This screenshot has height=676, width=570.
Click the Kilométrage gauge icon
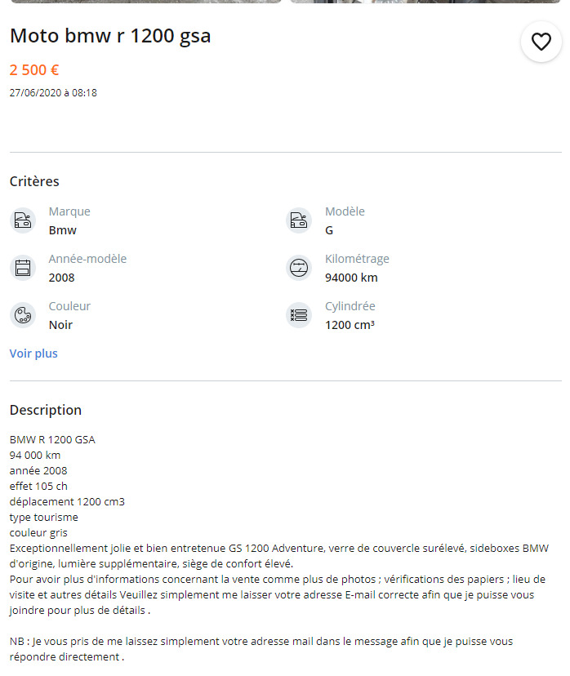(x=300, y=268)
